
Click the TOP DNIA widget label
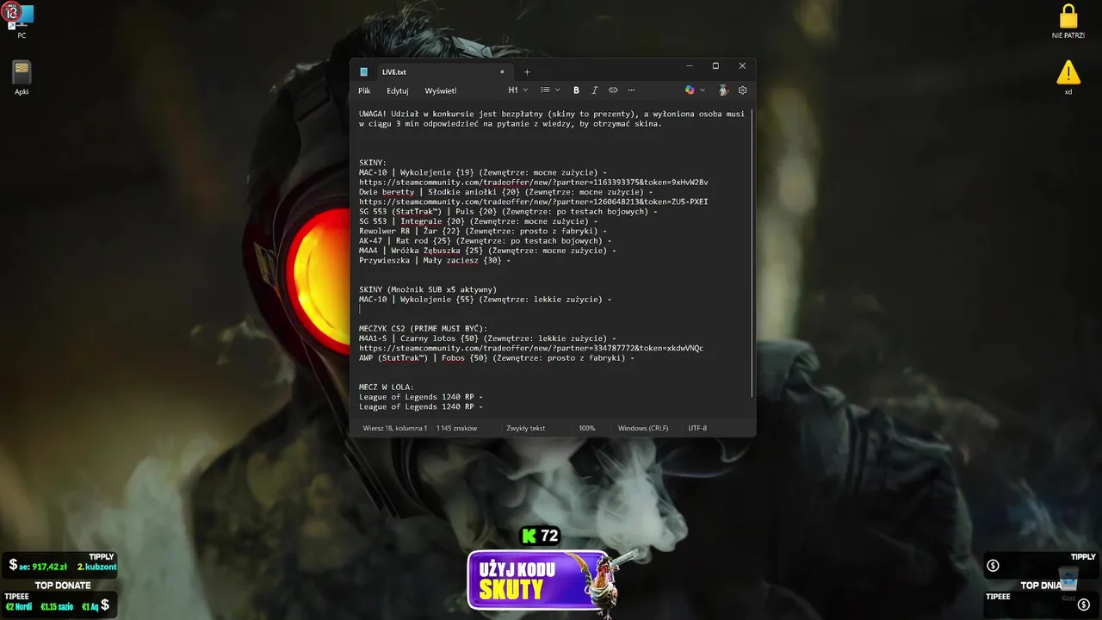pyautogui.click(x=1042, y=586)
